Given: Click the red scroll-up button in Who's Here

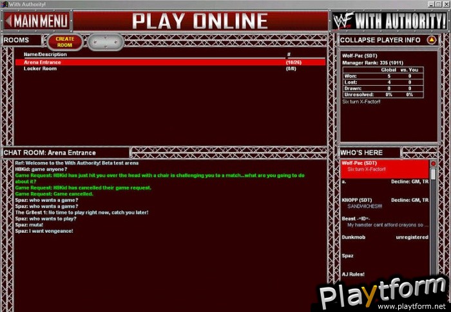Looking at the screenshot, I should click(433, 164).
